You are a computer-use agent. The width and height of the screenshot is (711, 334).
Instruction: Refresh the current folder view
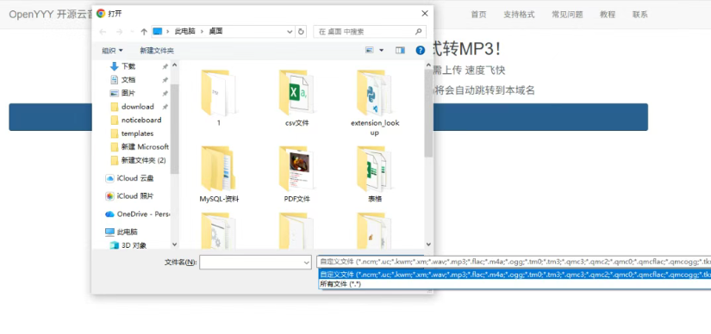click(x=301, y=32)
